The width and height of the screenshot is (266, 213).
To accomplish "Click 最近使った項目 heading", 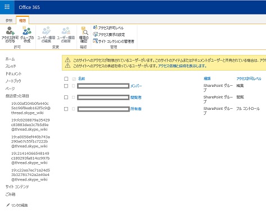I will pos(17,96).
